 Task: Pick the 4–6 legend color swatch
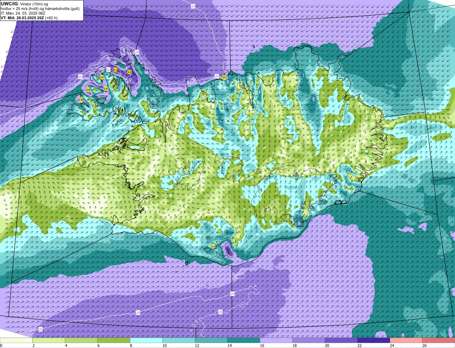tap(81, 340)
